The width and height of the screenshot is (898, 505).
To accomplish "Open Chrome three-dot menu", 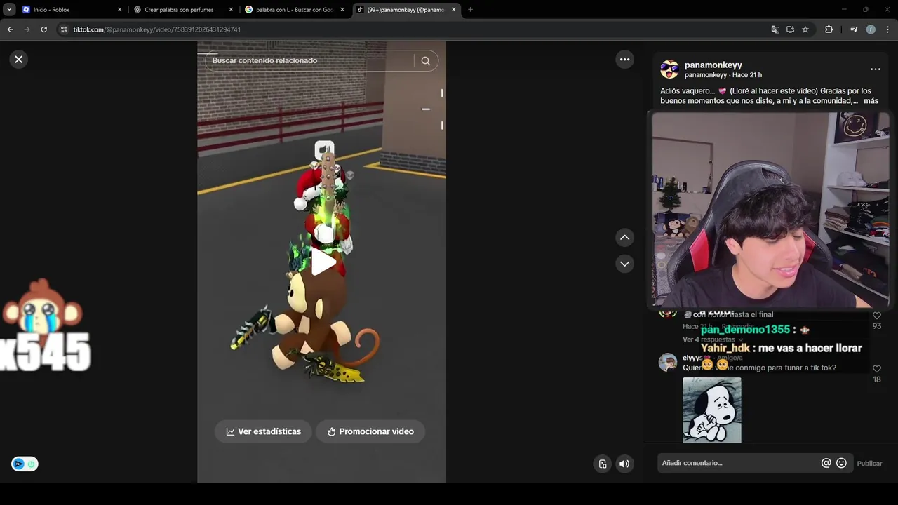I will pyautogui.click(x=887, y=29).
